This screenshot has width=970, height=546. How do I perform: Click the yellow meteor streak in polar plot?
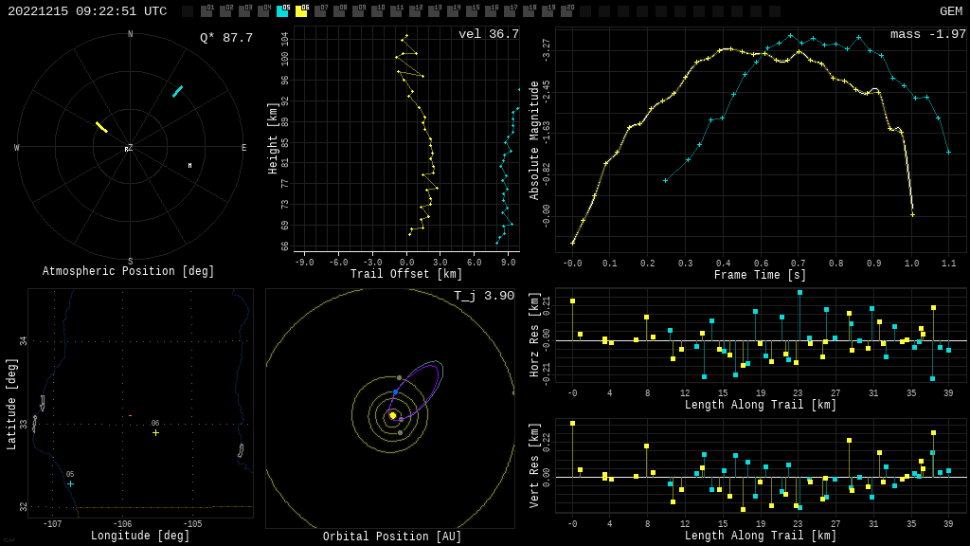pos(101,127)
